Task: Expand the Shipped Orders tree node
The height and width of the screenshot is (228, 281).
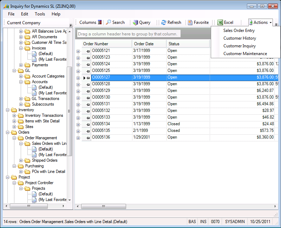Action: coord(21,160)
